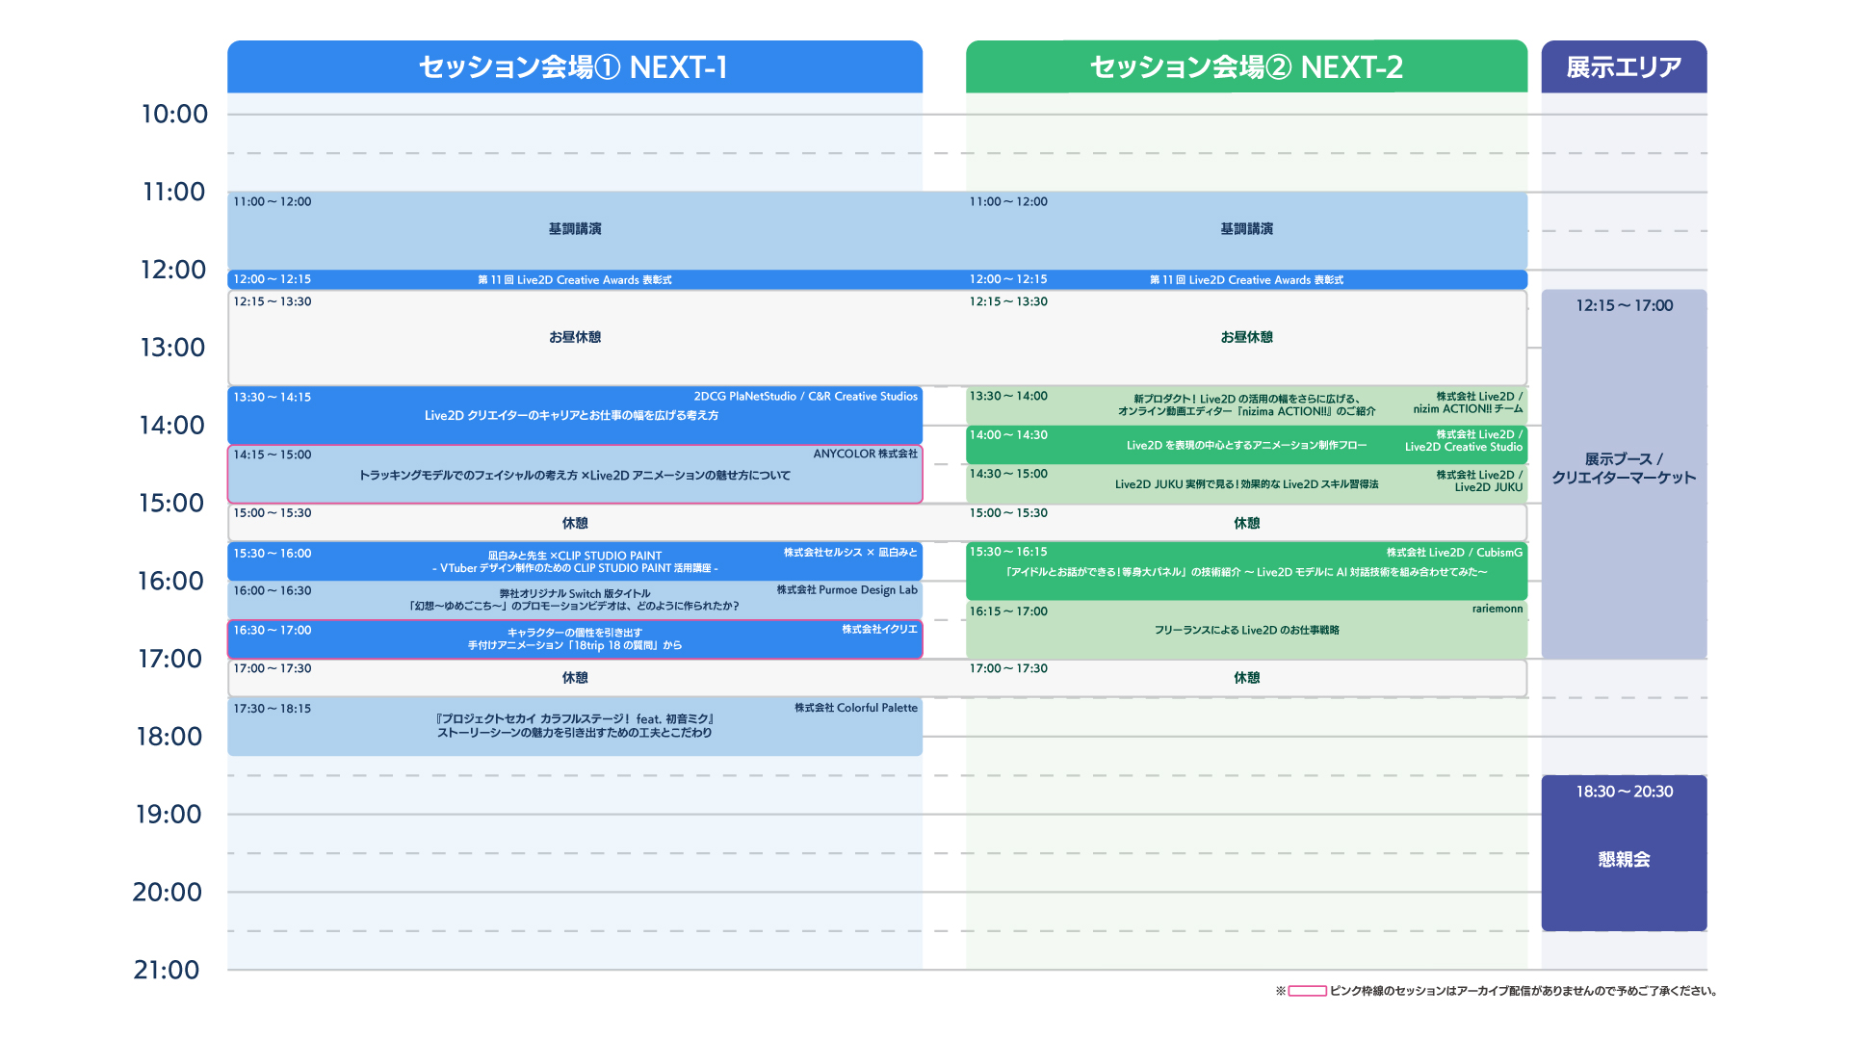Click the 14:15~15:00 time in NEXT-1
This screenshot has width=1849, height=1040.
272,455
